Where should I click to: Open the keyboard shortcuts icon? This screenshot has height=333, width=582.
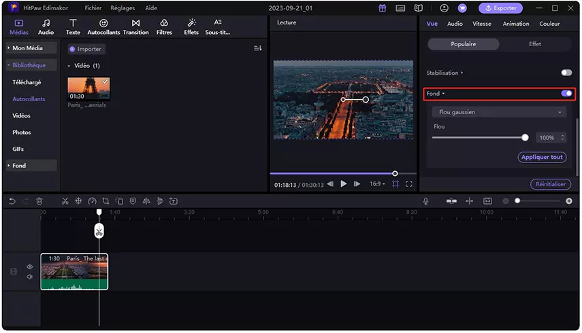click(400, 8)
